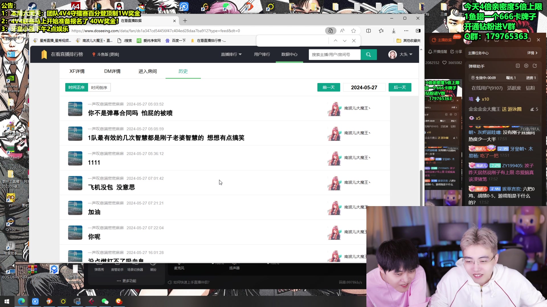Open 进入房间 tab
Screen dimensions: 547x307
pyautogui.click(x=148, y=71)
